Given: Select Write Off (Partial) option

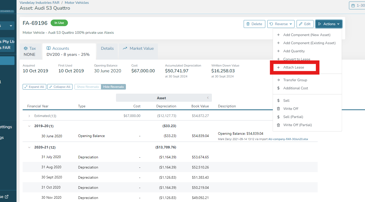Looking at the screenshot, I should tap(307, 125).
